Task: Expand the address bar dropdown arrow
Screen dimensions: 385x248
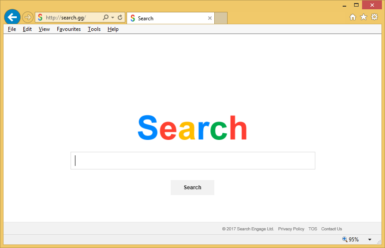Action: (113, 18)
